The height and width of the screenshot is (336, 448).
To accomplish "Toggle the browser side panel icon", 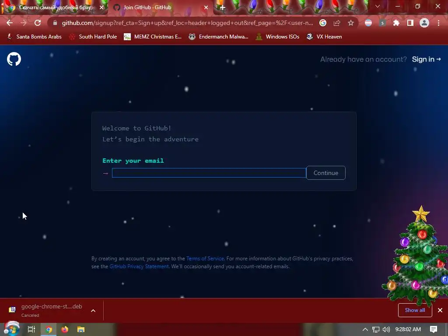I will point(410,23).
